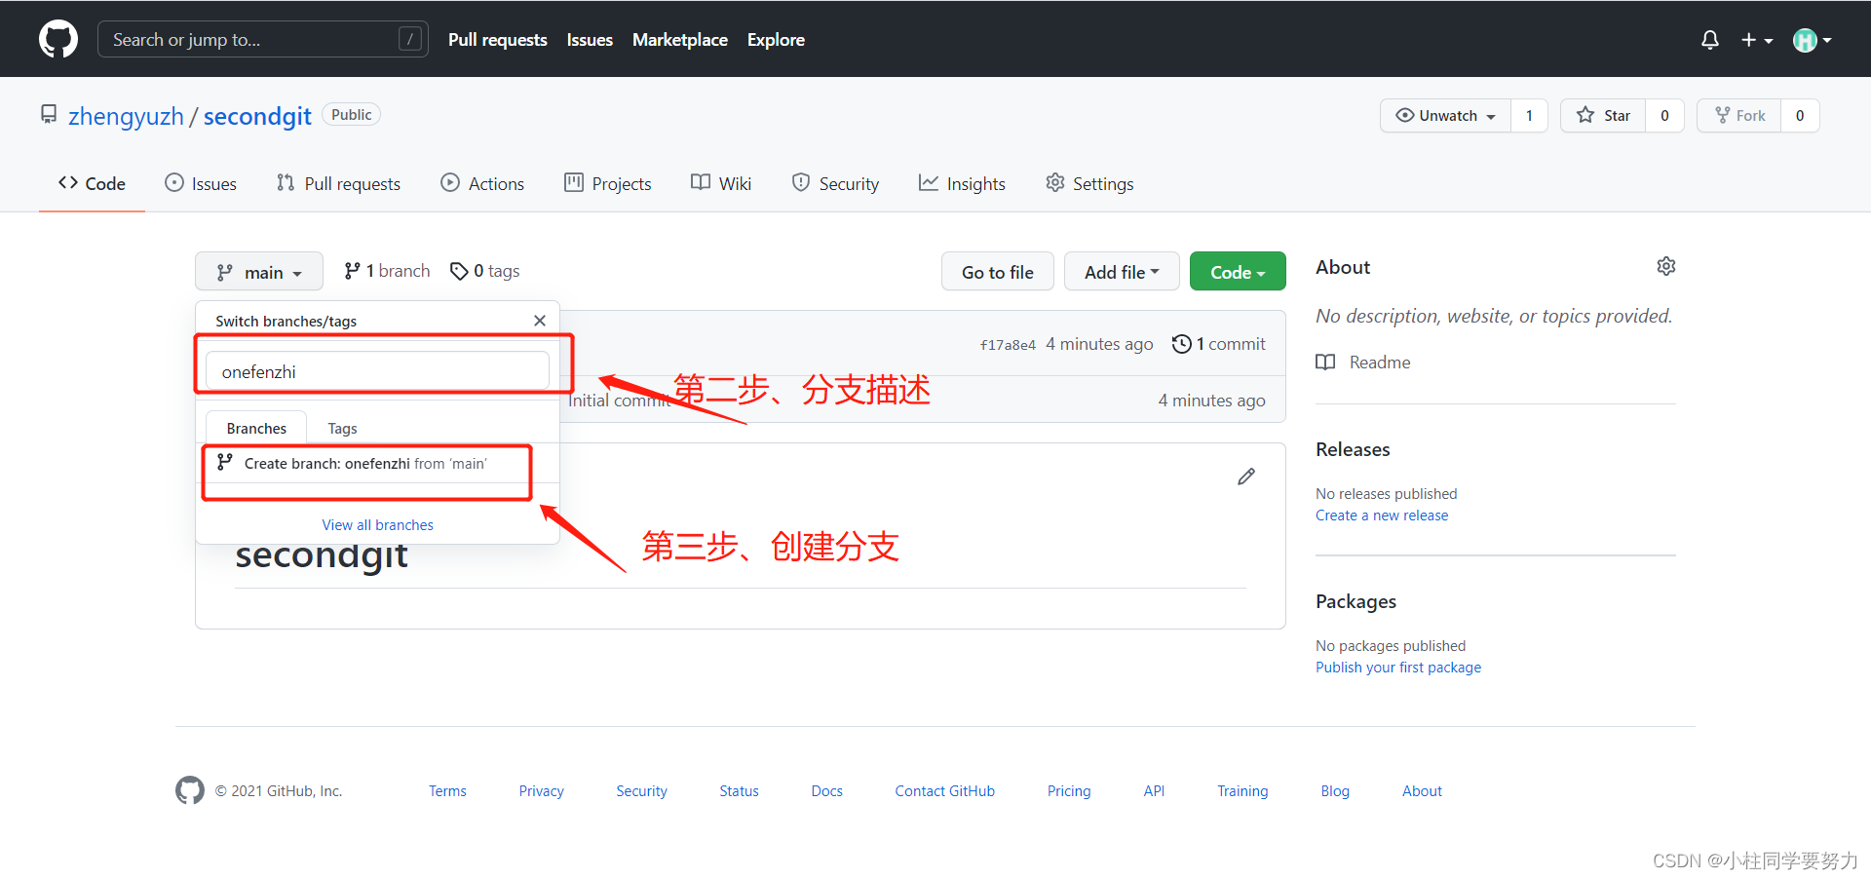Screen dimensions: 1871x879
Task: Open the About footer link
Action: [x=1422, y=791]
